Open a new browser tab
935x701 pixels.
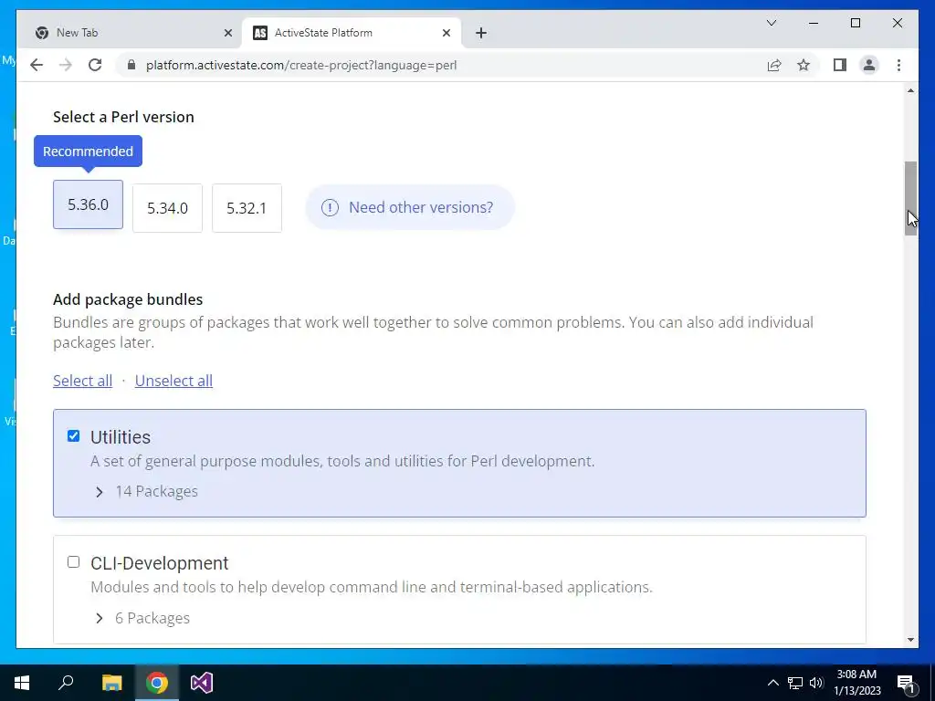pyautogui.click(x=481, y=33)
